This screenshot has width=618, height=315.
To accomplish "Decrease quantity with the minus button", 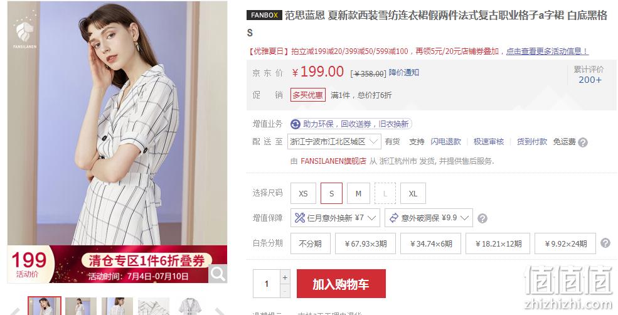I will 285,291.
